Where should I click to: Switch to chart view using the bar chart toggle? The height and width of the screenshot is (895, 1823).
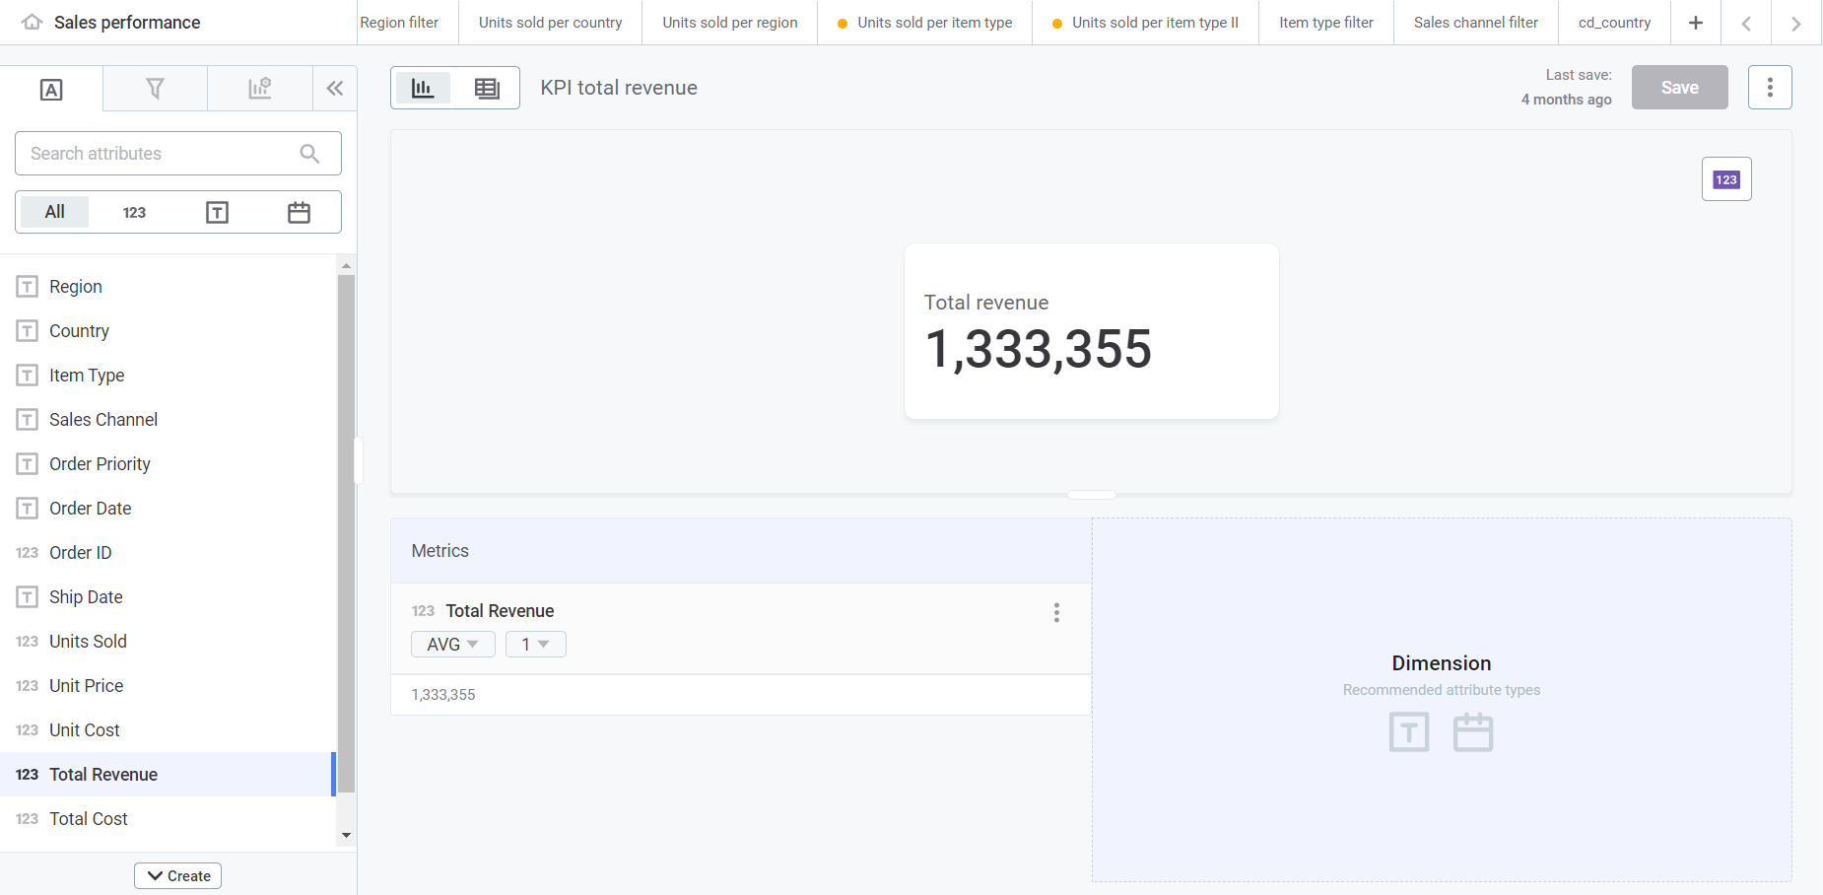(x=423, y=87)
